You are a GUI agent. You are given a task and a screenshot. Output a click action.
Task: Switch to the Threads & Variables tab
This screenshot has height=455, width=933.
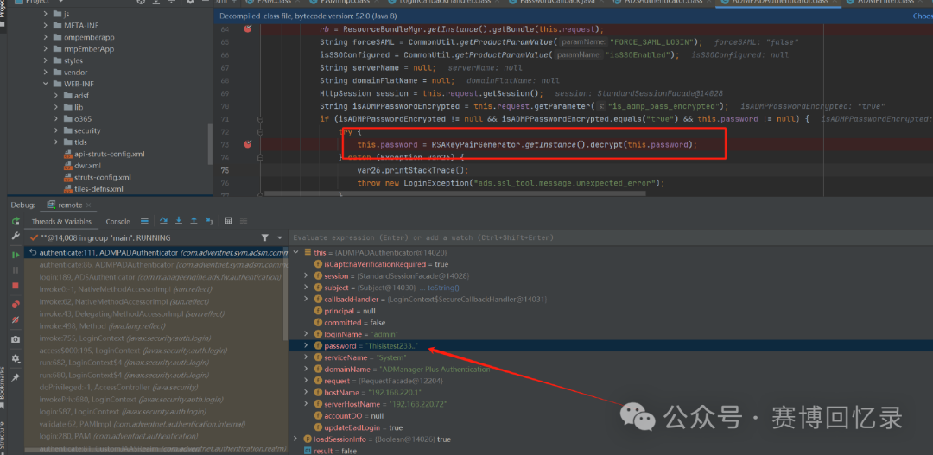62,221
